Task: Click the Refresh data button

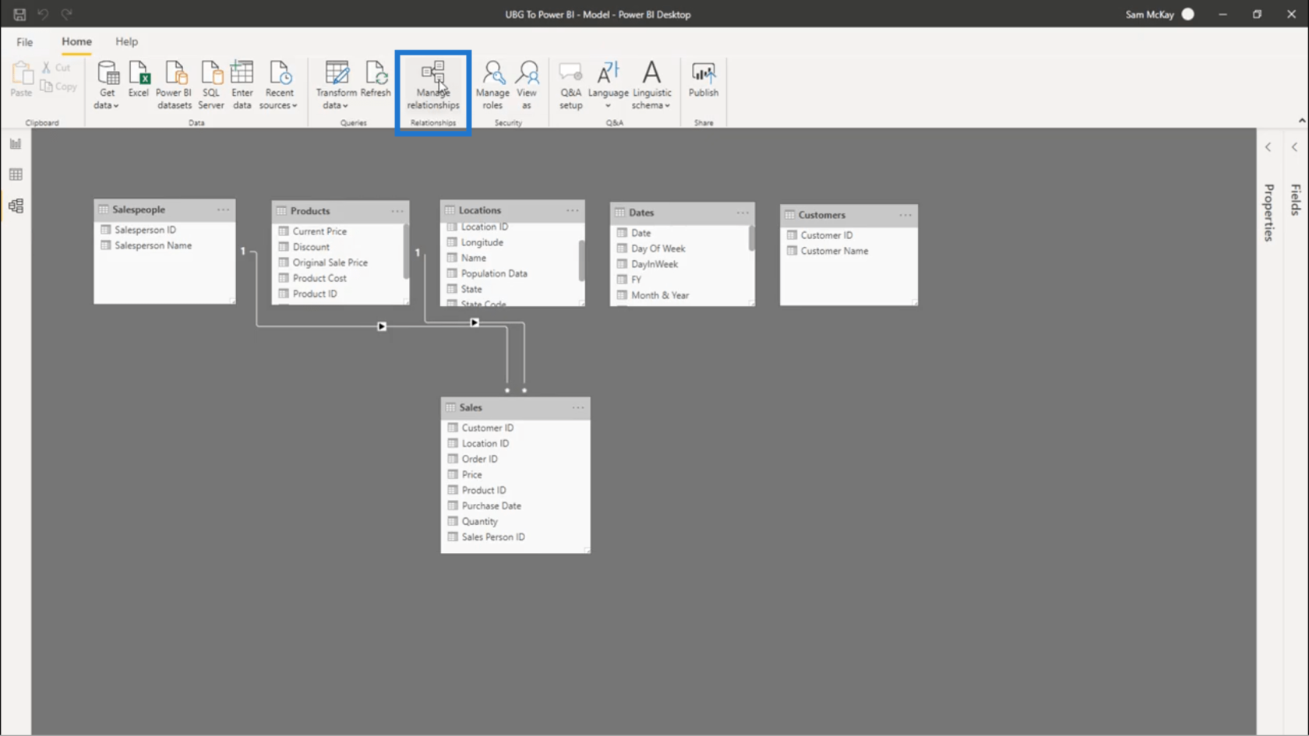Action: pyautogui.click(x=376, y=79)
